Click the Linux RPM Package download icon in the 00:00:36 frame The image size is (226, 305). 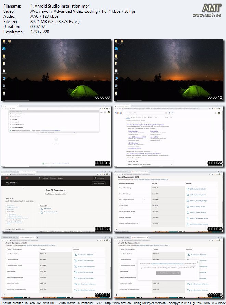[x=188, y=195]
